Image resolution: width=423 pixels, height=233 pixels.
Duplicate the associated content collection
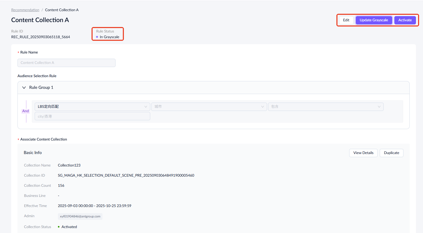point(391,153)
